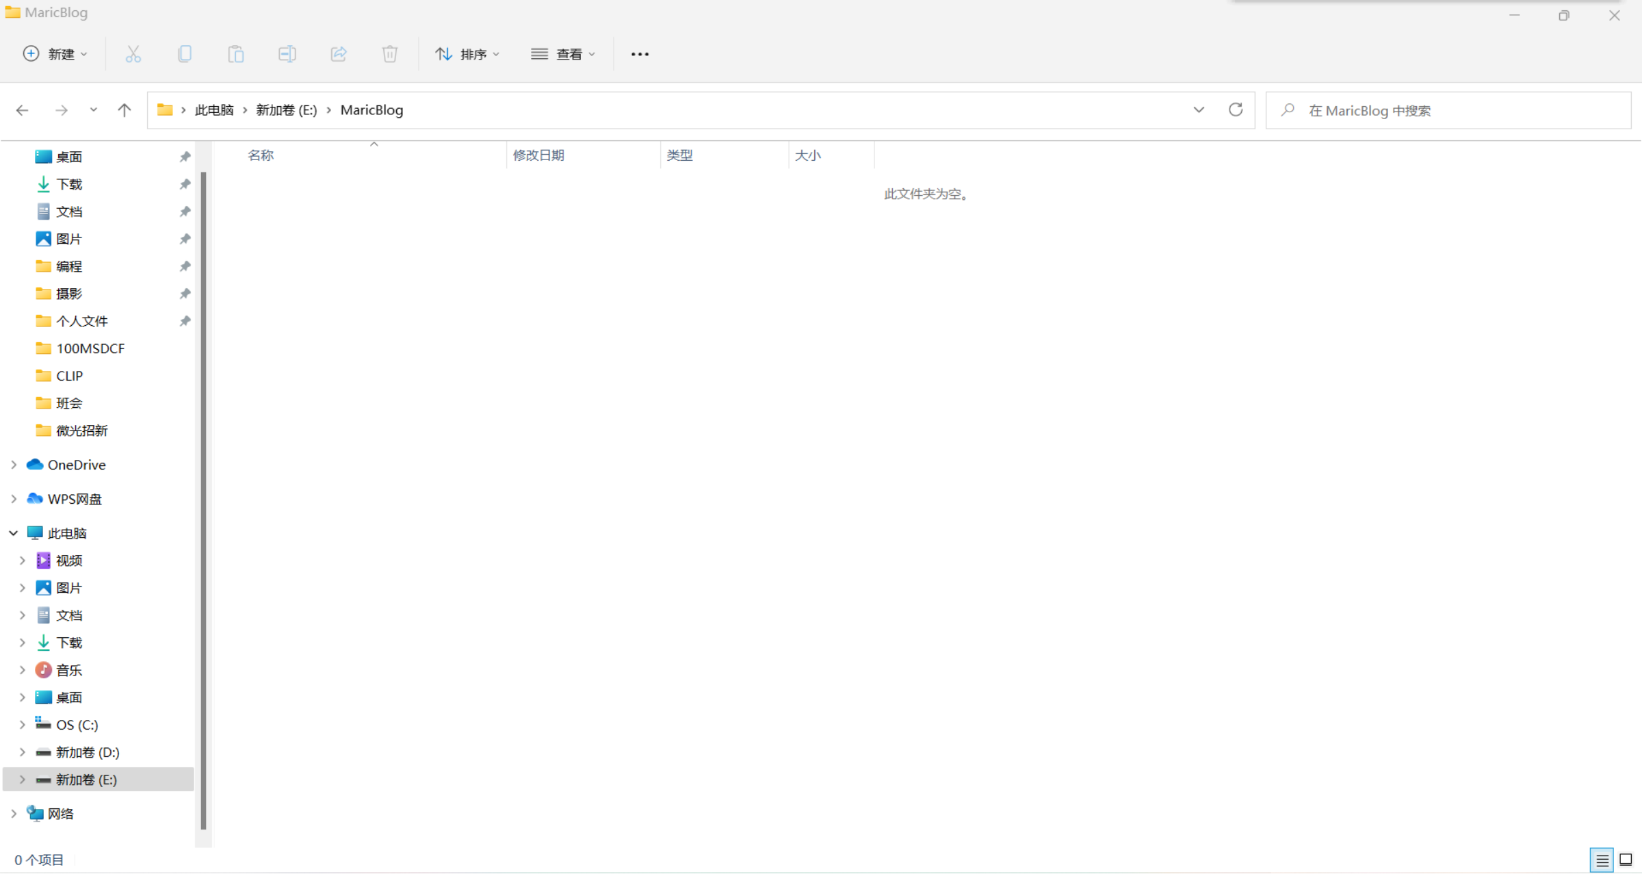Click the up navigation arrow

click(x=124, y=110)
